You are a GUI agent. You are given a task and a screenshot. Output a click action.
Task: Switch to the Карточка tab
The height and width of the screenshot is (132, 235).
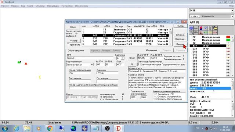(95, 51)
